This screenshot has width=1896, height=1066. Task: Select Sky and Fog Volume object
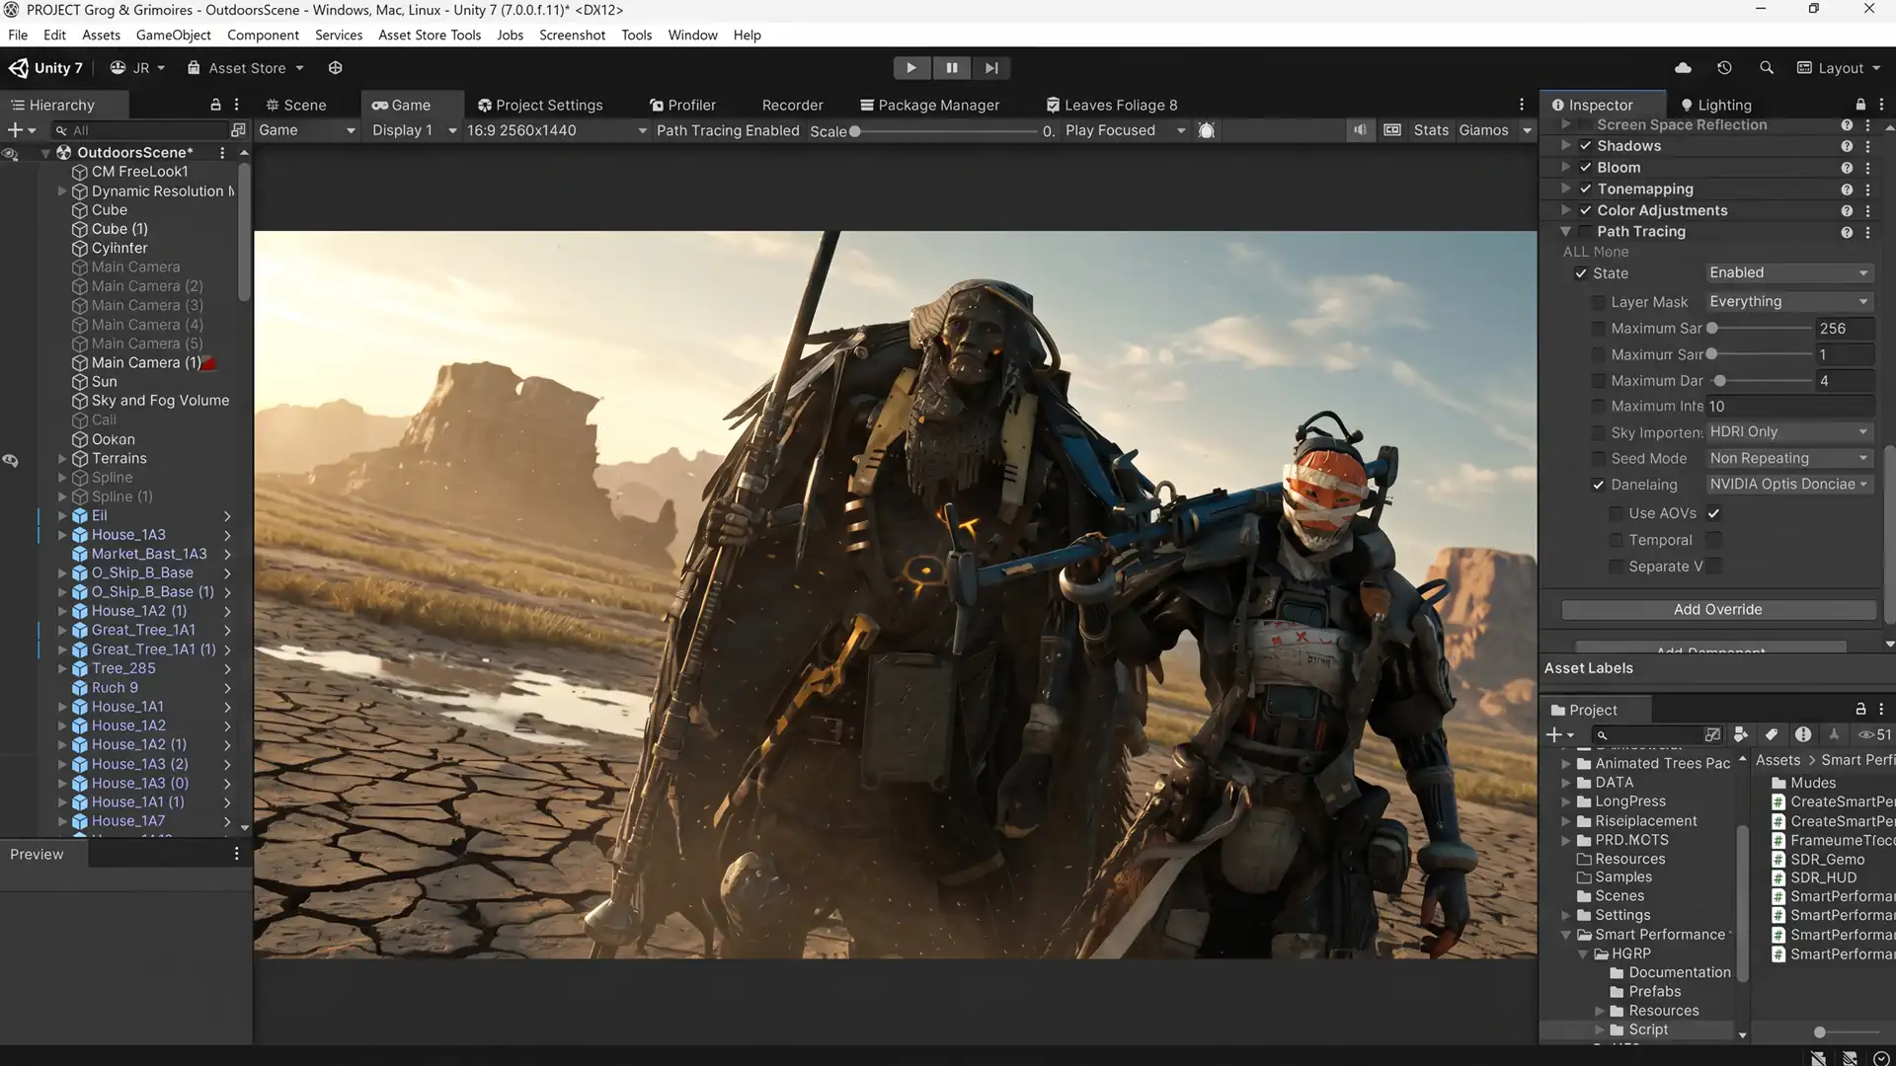click(160, 401)
